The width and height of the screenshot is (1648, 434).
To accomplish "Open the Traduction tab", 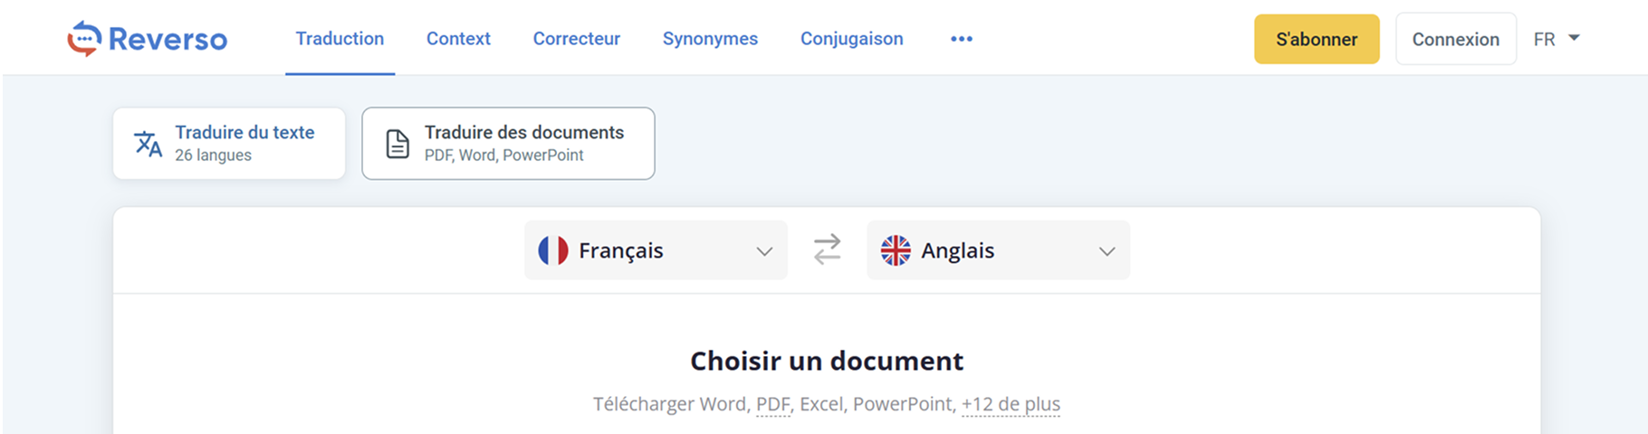I will (x=340, y=39).
